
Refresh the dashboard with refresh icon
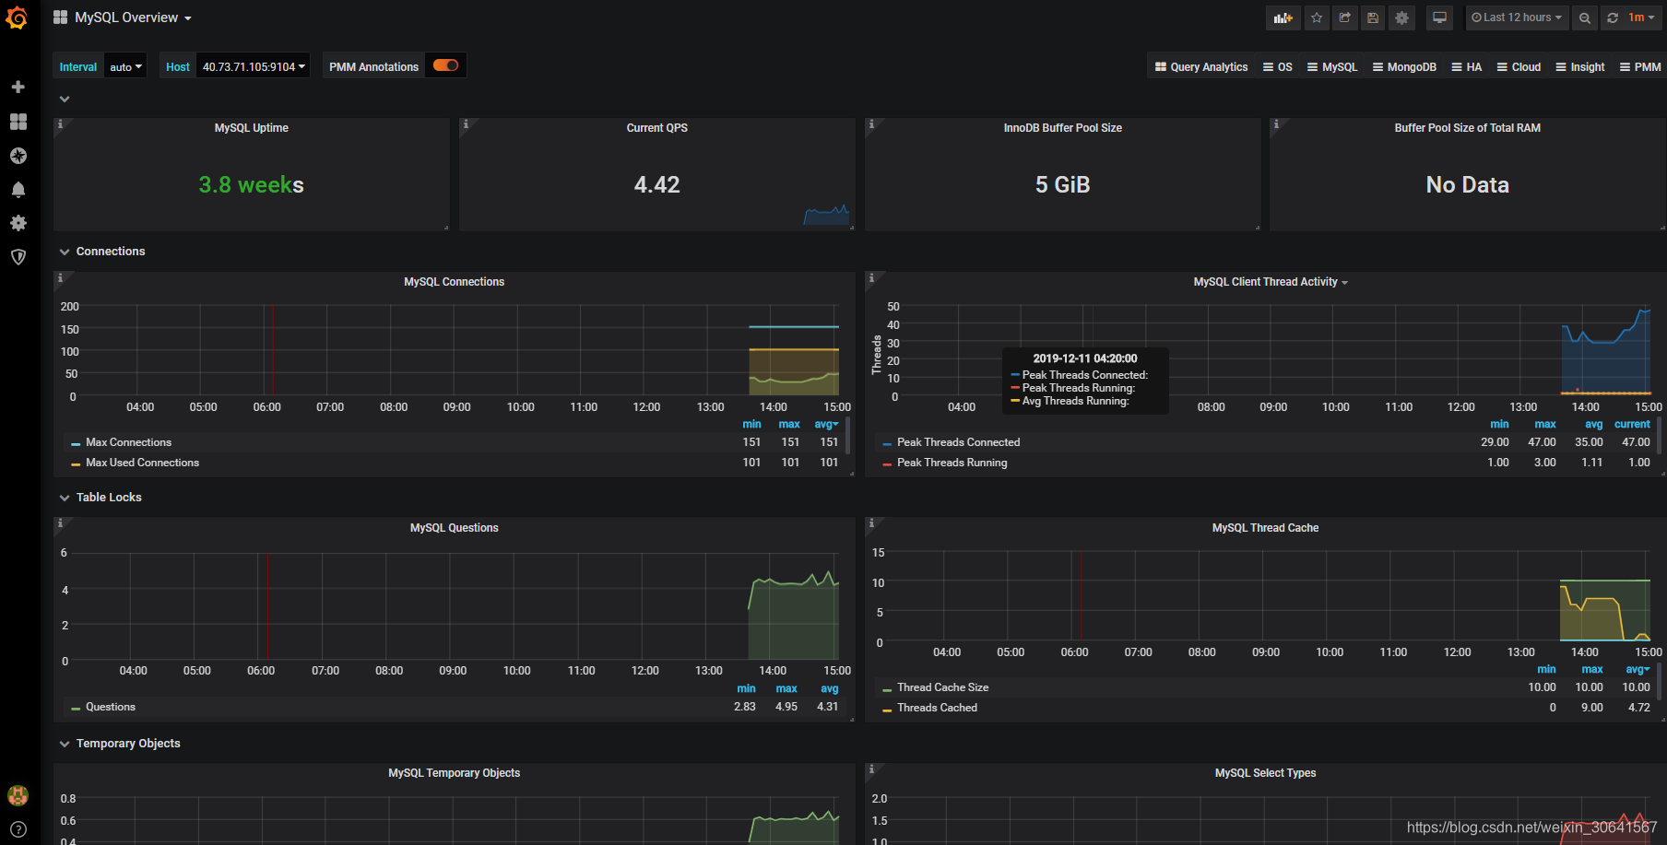(1613, 18)
